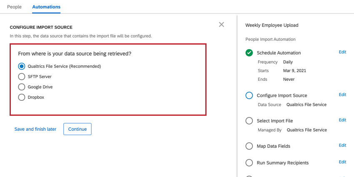Edit the Run Summary Recipients step
The width and height of the screenshot is (354, 177).
click(x=342, y=162)
